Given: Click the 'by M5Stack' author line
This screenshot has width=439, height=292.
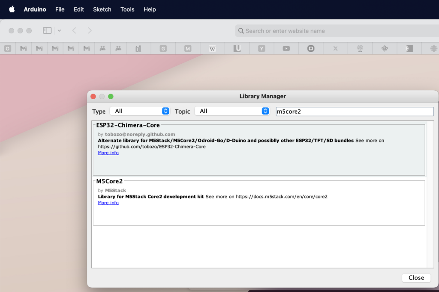Looking at the screenshot, I should (112, 190).
